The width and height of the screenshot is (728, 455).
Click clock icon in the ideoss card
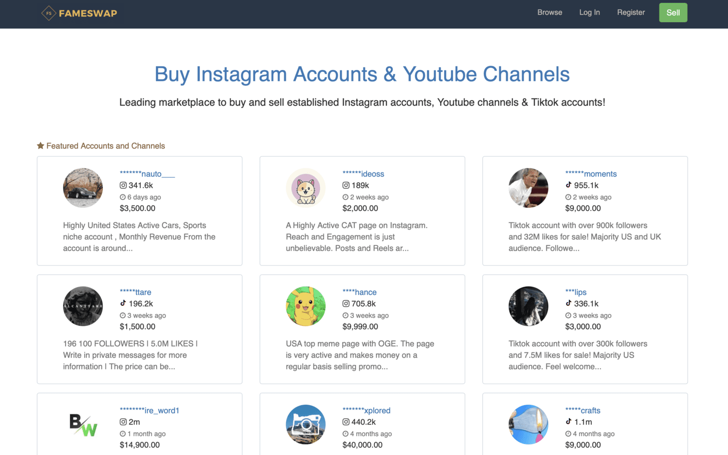pyautogui.click(x=346, y=197)
